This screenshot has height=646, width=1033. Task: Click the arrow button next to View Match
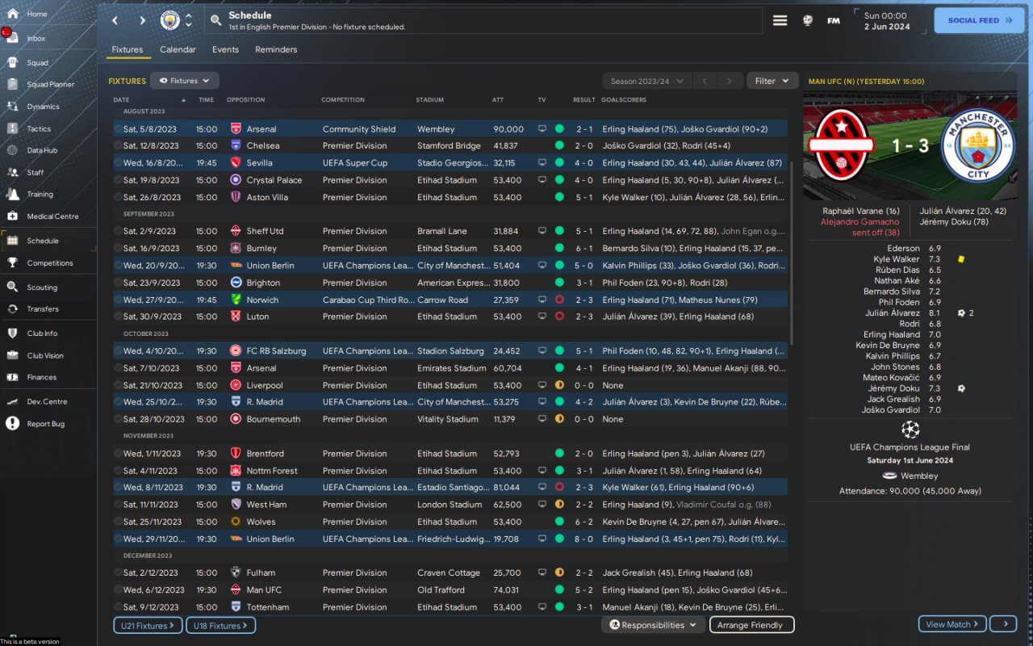pos(1004,624)
